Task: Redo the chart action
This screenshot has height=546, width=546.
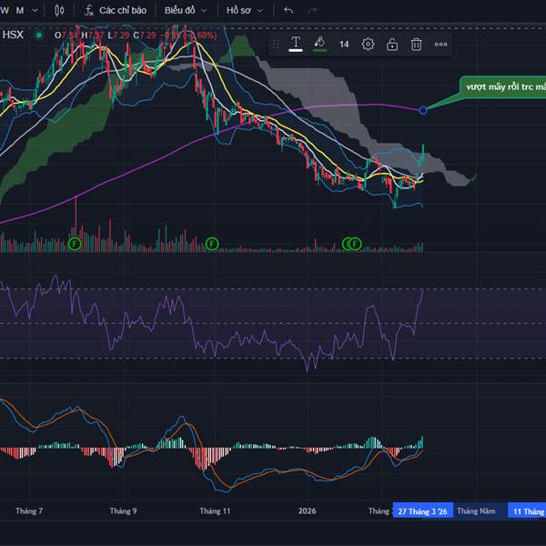Action: (312, 10)
